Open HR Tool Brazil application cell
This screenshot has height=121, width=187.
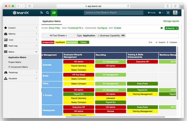tap(79, 75)
